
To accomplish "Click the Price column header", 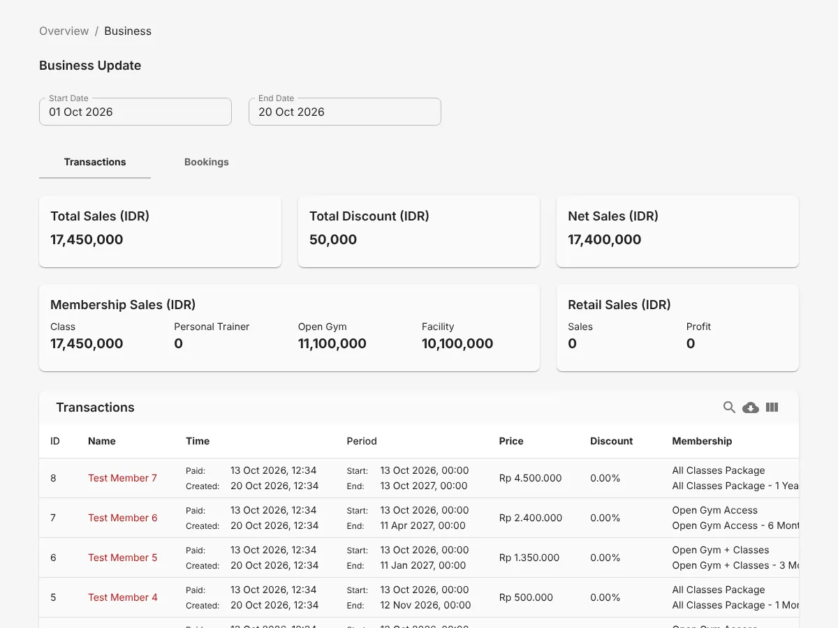I will (x=511, y=441).
